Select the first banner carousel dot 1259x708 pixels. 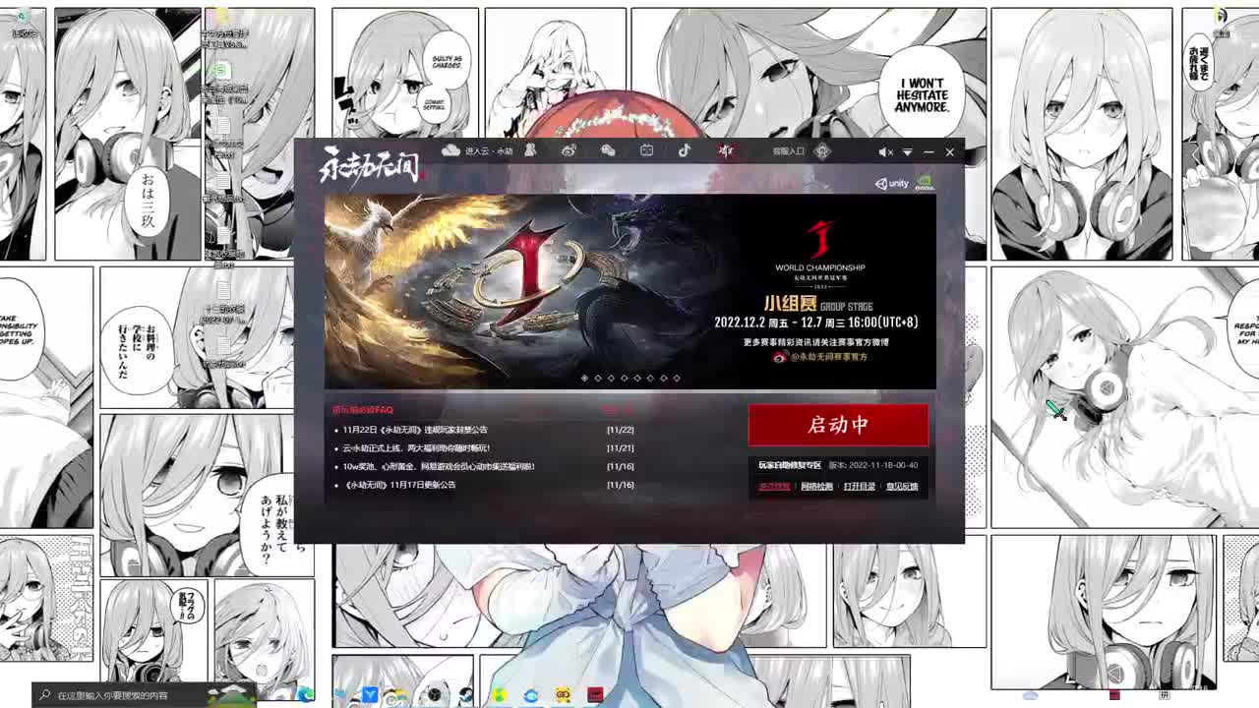click(x=584, y=378)
